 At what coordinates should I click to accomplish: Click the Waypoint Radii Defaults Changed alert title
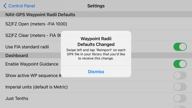(96, 41)
